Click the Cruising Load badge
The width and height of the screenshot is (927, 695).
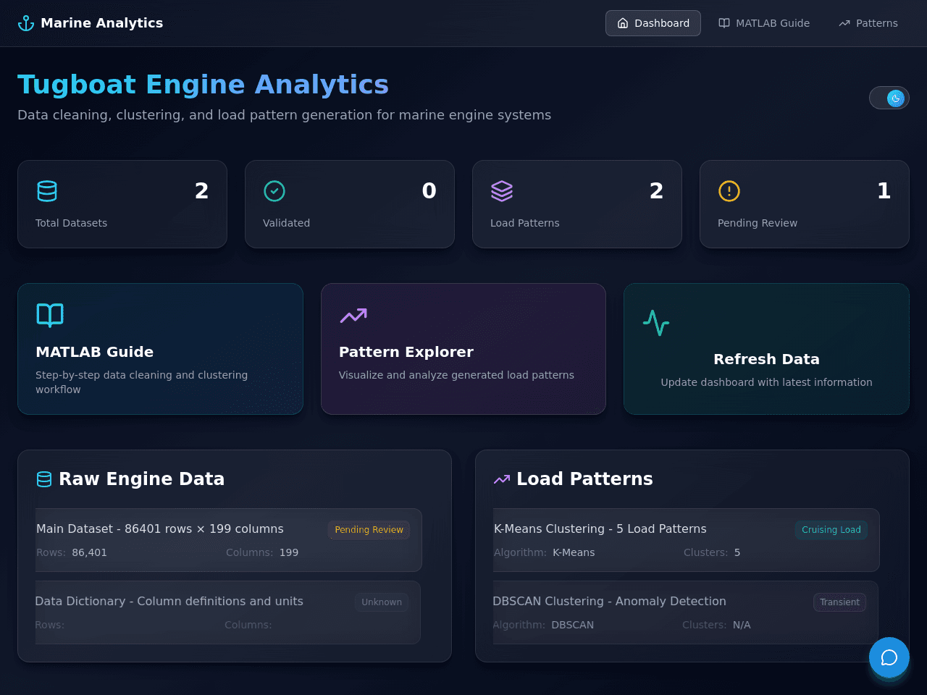point(831,530)
